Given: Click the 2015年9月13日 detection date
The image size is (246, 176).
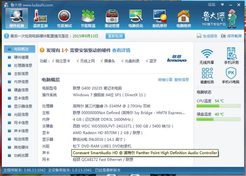Looking at the screenshot, I should click(x=85, y=36).
